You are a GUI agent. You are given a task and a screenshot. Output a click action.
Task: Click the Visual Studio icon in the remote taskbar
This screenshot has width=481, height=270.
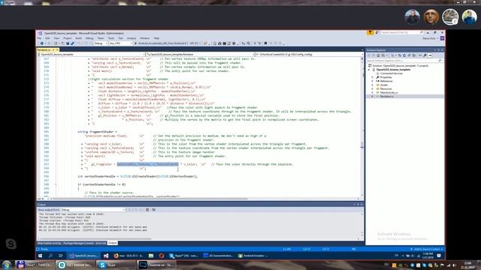point(106,256)
